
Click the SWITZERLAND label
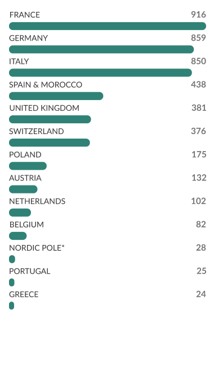[x=37, y=131]
